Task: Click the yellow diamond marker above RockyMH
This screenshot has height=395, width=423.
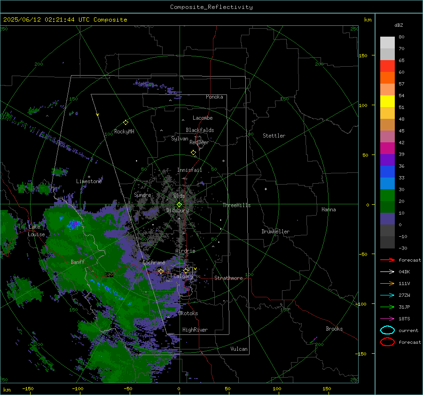Action: tap(125, 123)
